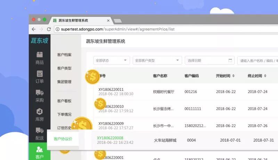Open 订货历史 submenu item
The width and height of the screenshot is (278, 160).
click(x=64, y=128)
